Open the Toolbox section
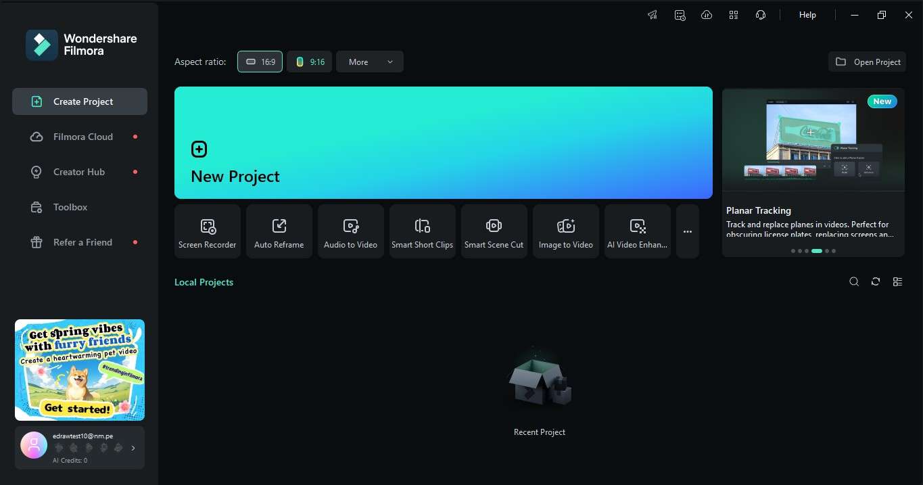 click(80, 207)
